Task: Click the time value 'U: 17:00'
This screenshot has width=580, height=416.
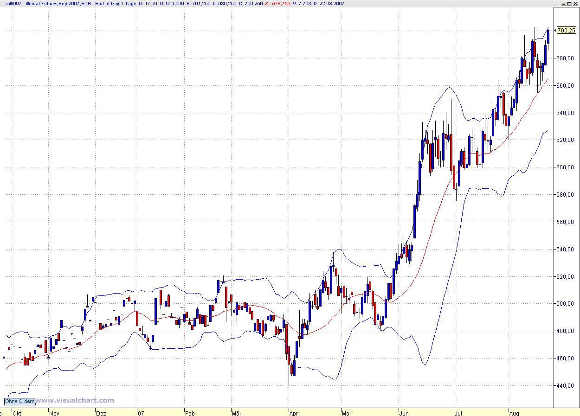Action: pos(148,3)
